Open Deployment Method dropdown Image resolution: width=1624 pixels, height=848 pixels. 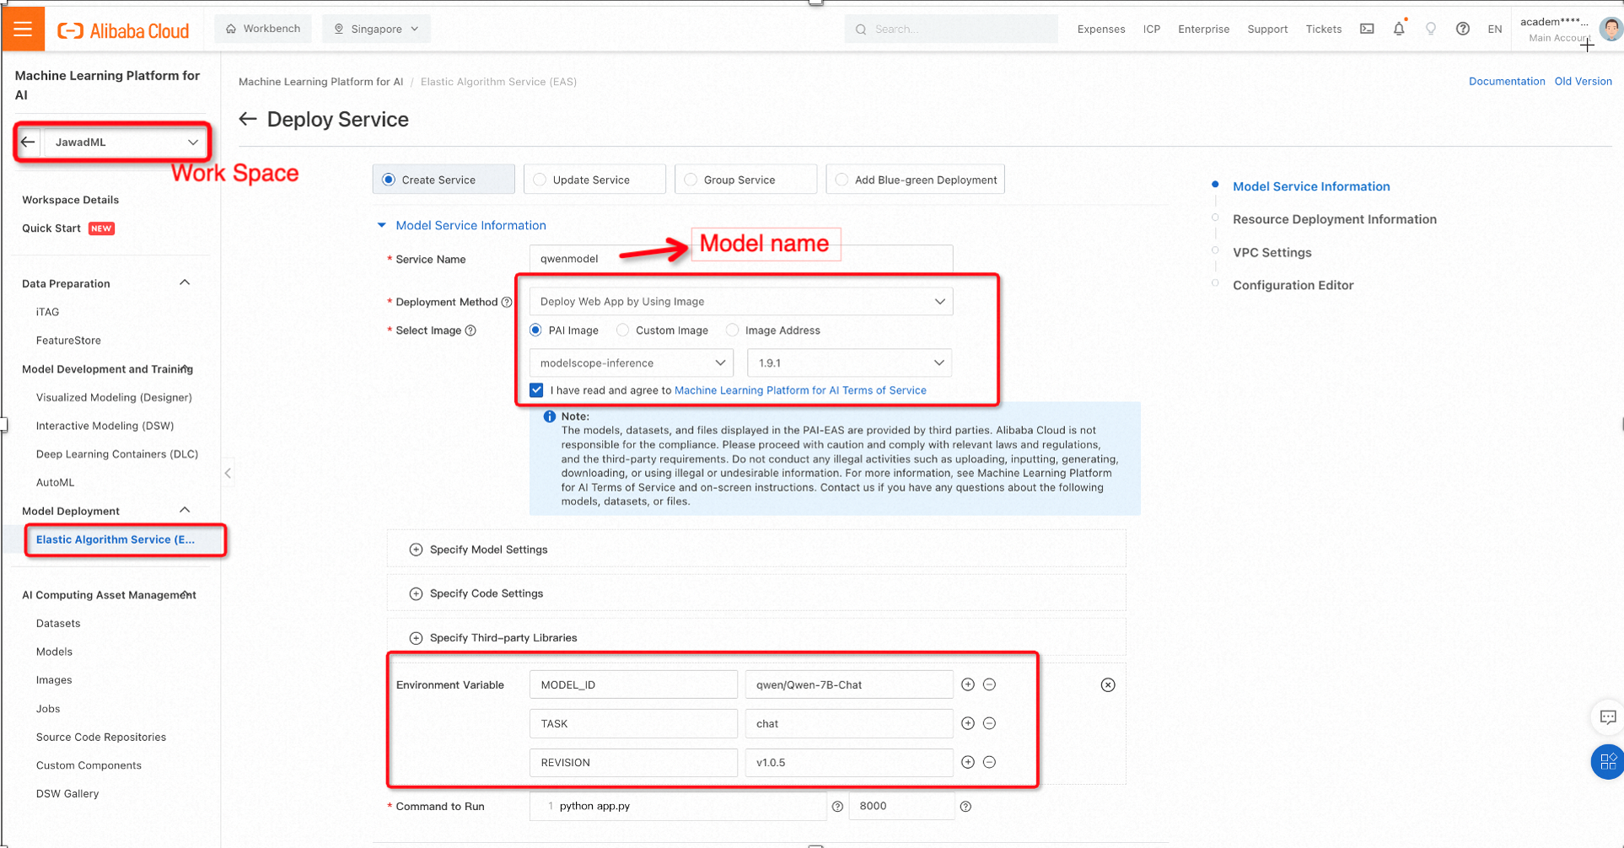741,302
